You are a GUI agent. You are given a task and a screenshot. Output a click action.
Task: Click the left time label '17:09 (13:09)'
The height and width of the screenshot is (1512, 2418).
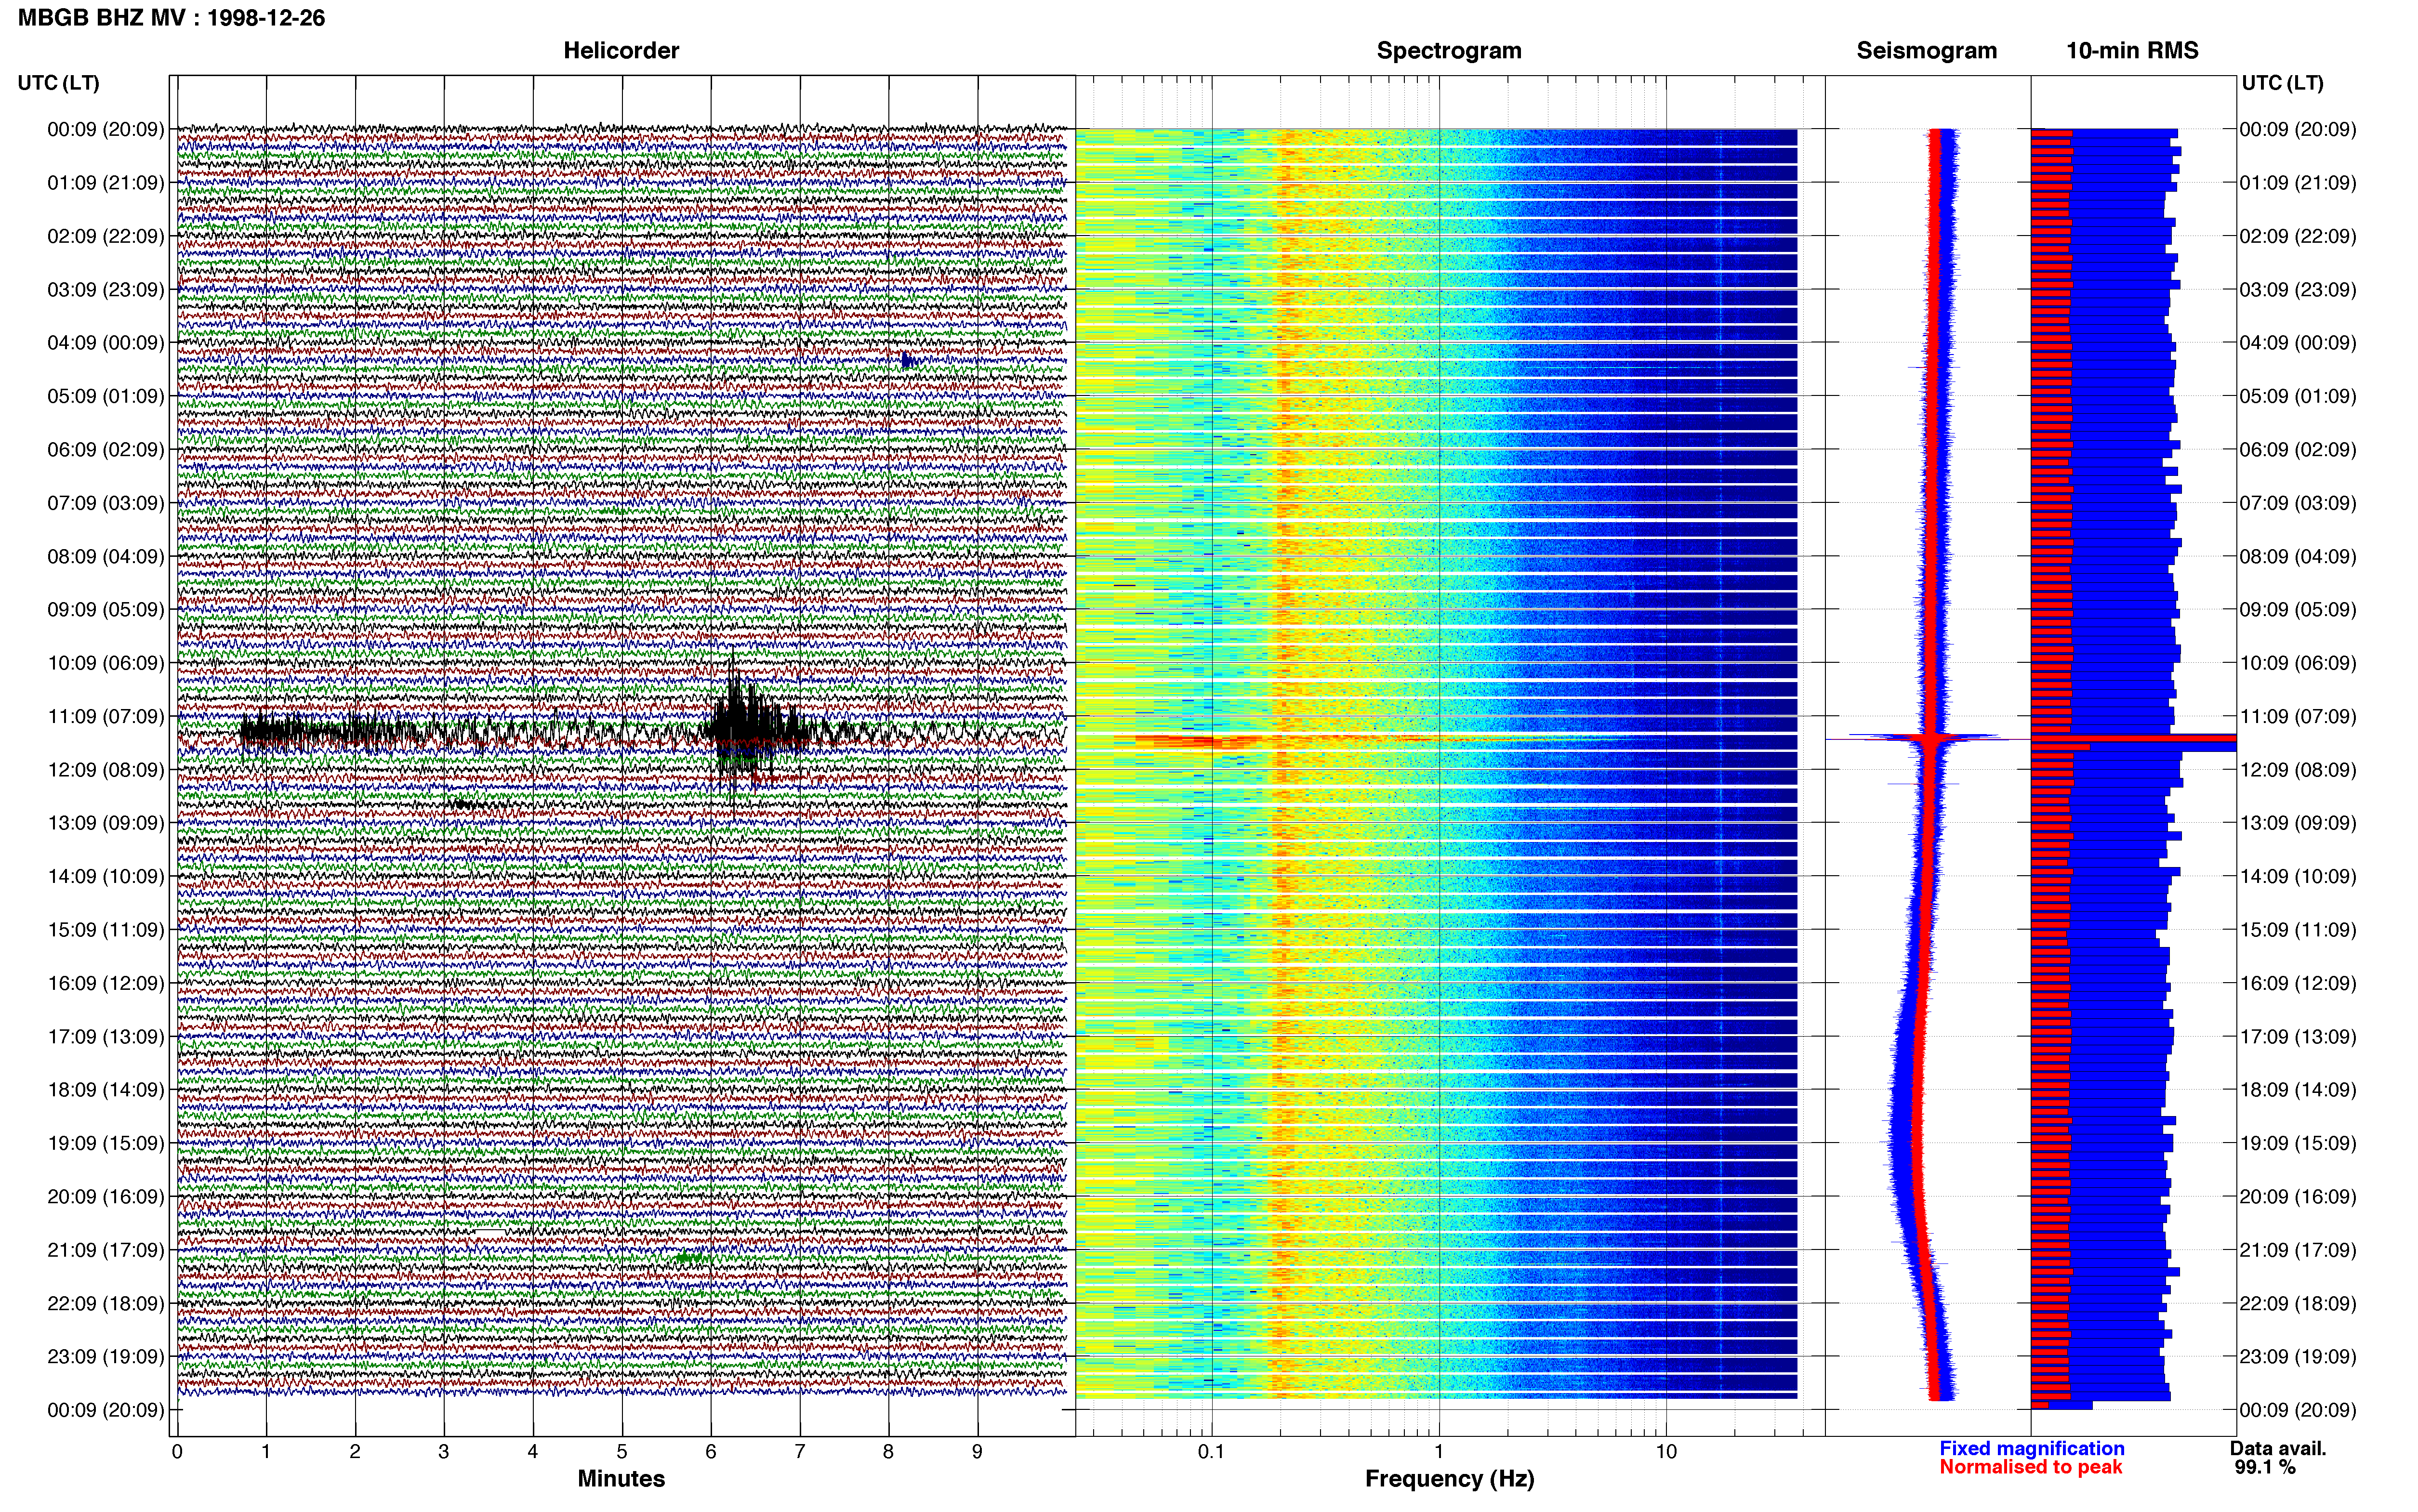point(106,1037)
